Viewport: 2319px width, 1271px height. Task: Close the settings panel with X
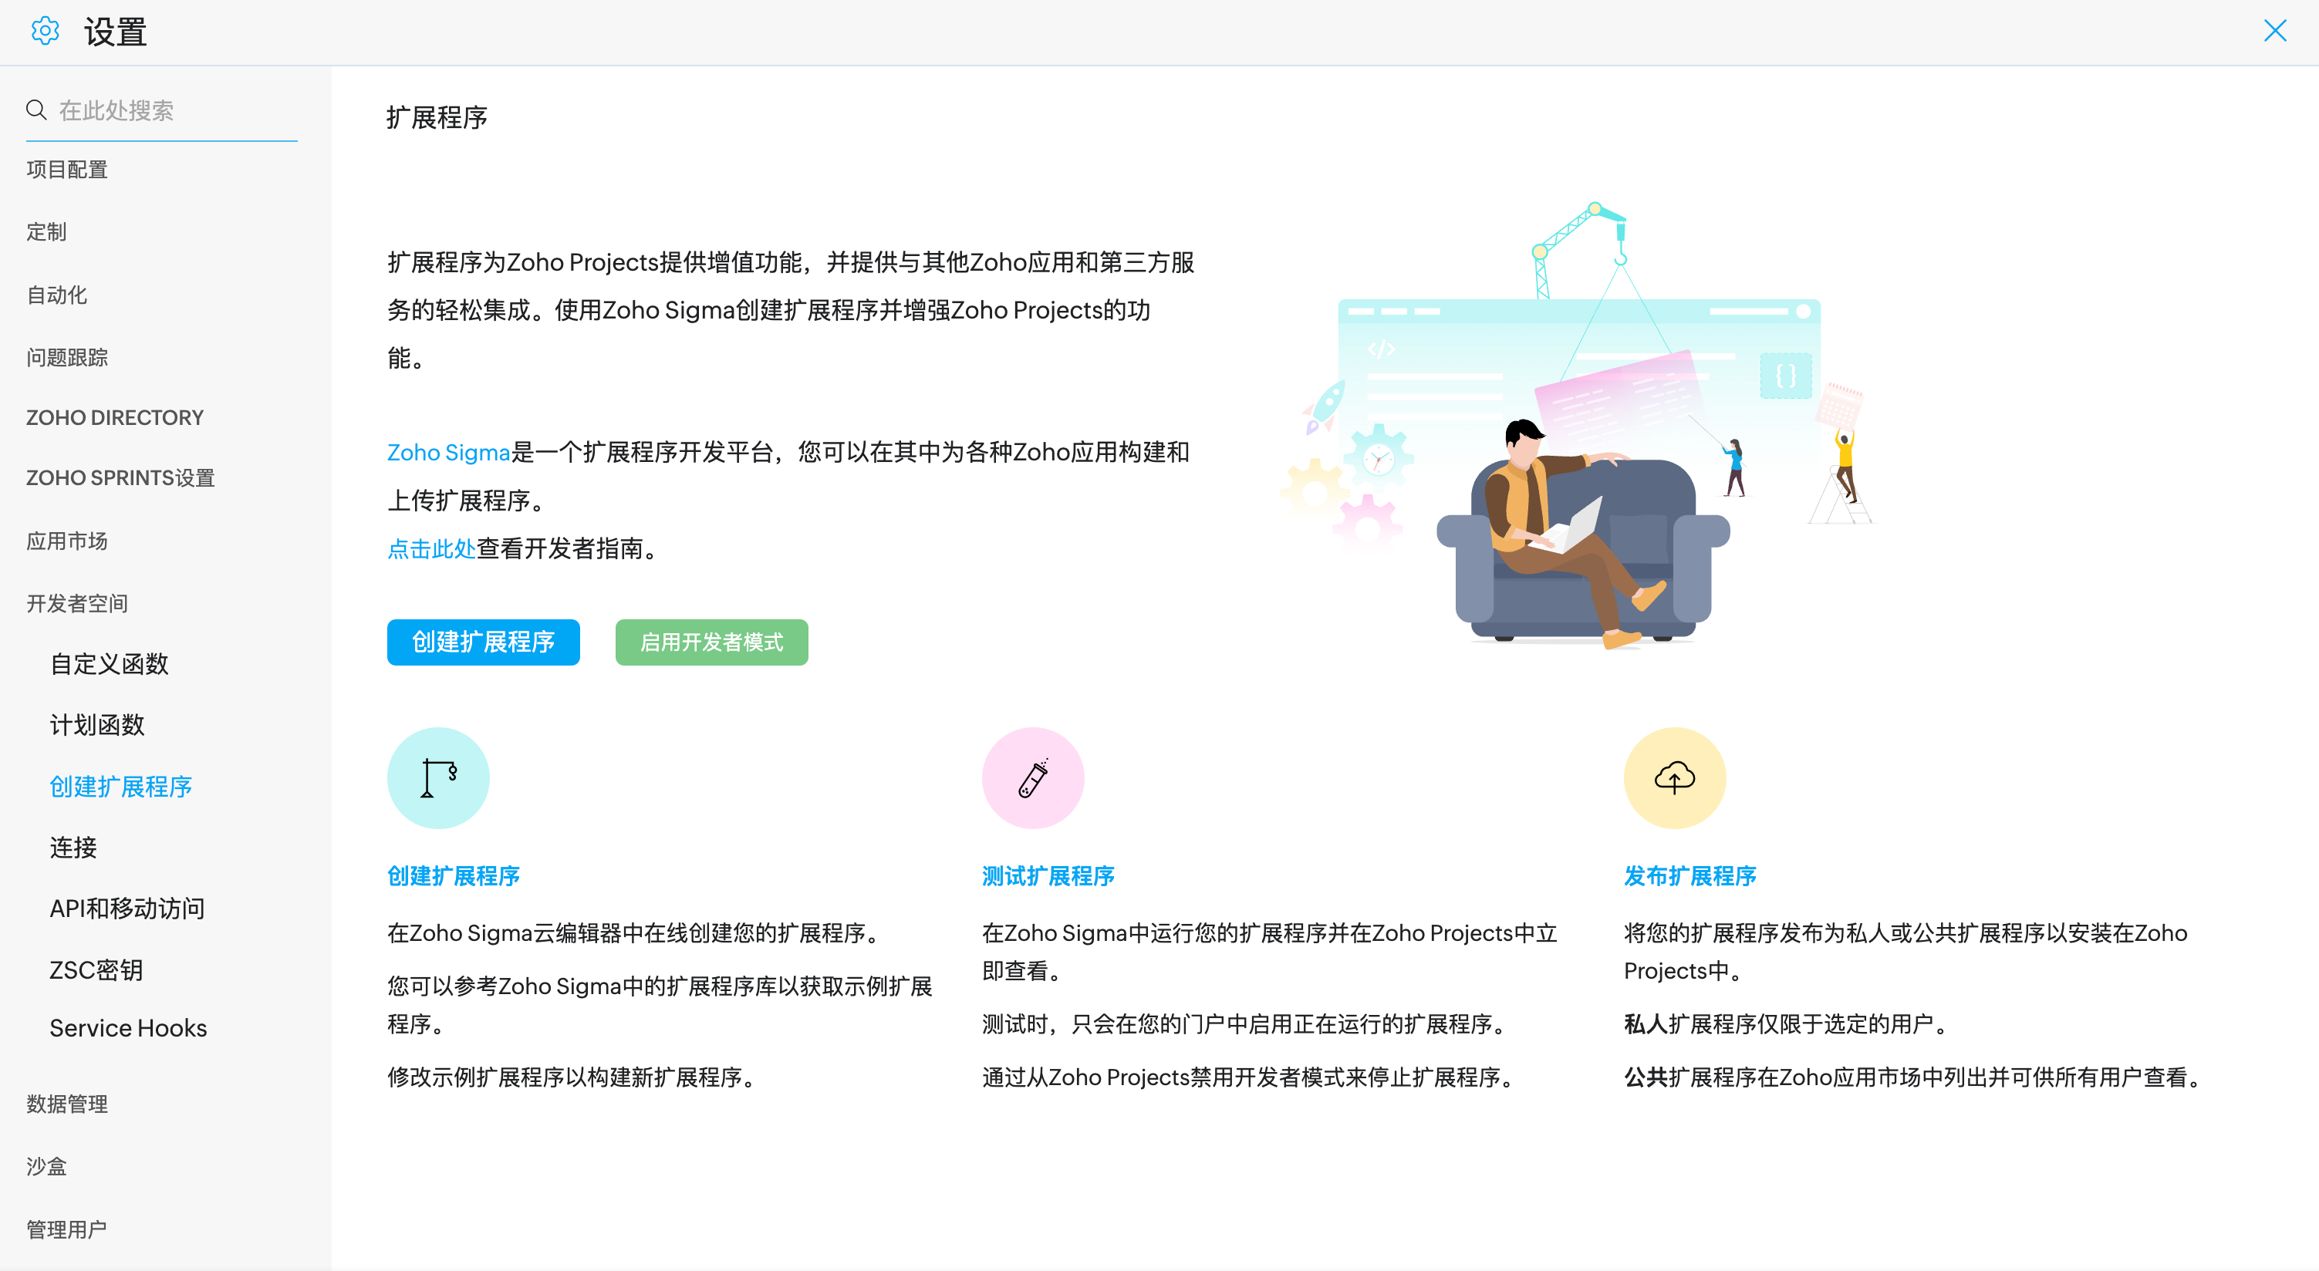click(x=2275, y=32)
